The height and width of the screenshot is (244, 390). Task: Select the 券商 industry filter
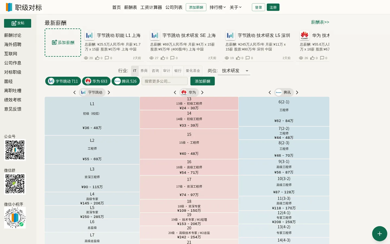click(x=144, y=71)
